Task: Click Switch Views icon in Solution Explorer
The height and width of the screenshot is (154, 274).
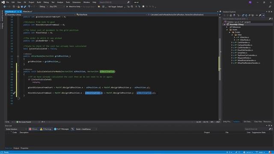Action: tap(234, 15)
